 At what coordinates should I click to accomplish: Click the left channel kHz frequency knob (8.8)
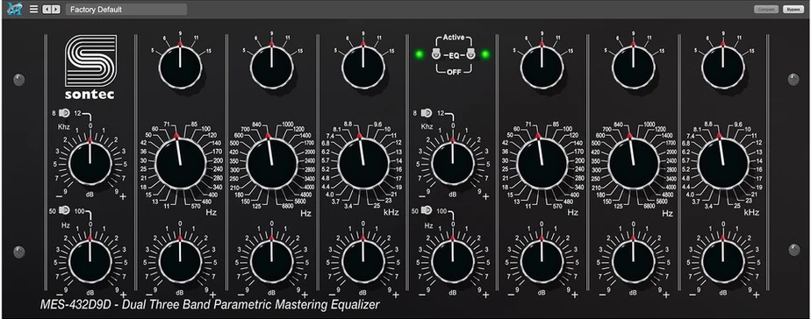[x=363, y=164]
